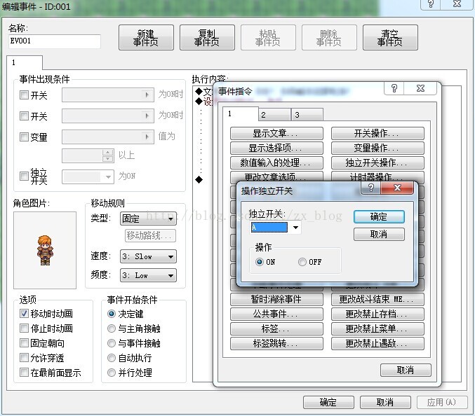Switch to tab 2 in 事件指令
Viewport: 475px width, 416px height.
tap(274, 115)
